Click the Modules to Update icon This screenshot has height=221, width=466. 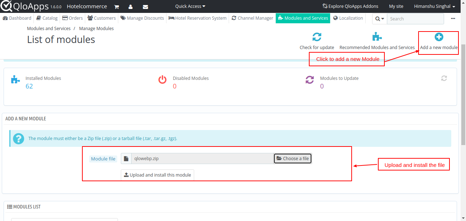click(x=310, y=80)
